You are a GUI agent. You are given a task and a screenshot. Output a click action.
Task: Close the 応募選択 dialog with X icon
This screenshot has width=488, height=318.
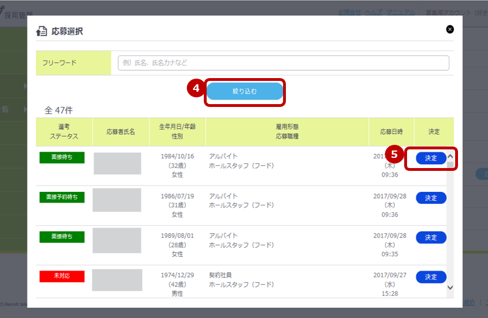pyautogui.click(x=450, y=29)
